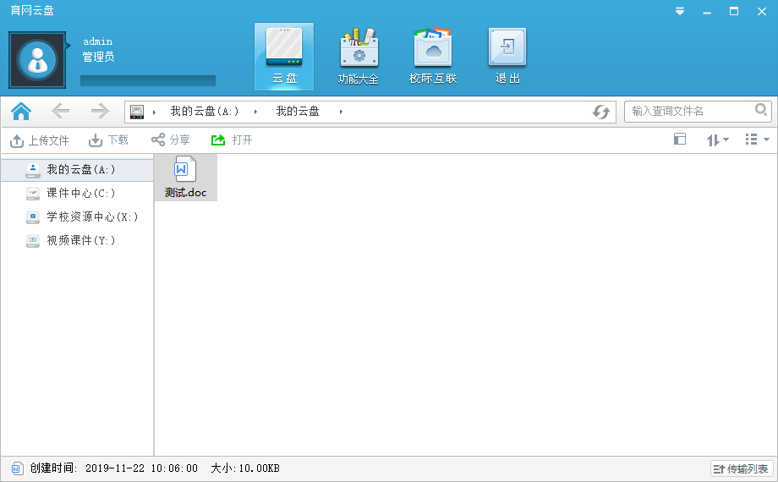Click the 退出 logout icon
This screenshot has height=482, width=778.
tap(507, 56)
